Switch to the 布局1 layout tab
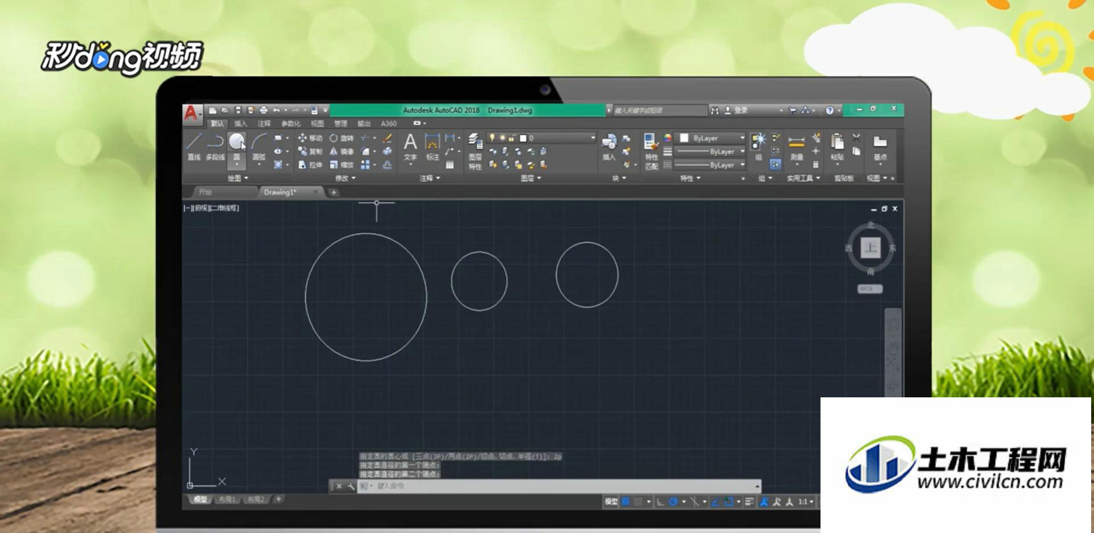Screen dimensions: 1094x533 227,499
